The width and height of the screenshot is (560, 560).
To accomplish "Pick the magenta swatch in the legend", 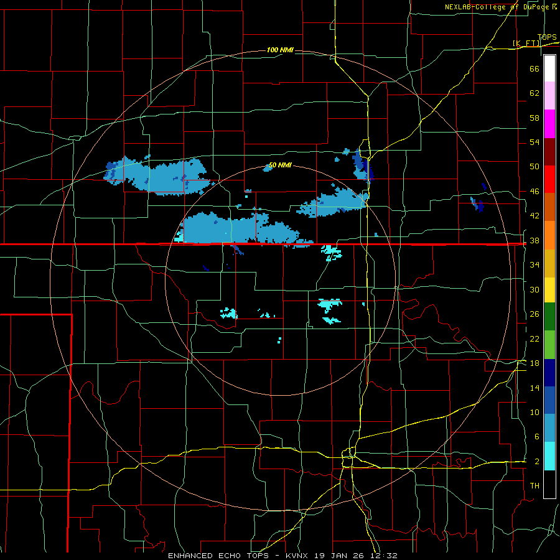I will coord(549,124).
